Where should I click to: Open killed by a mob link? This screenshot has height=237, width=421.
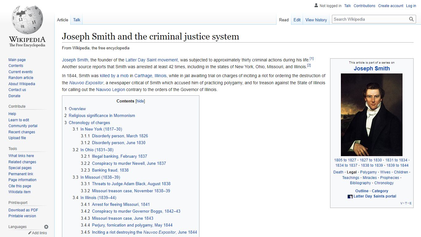(114, 76)
